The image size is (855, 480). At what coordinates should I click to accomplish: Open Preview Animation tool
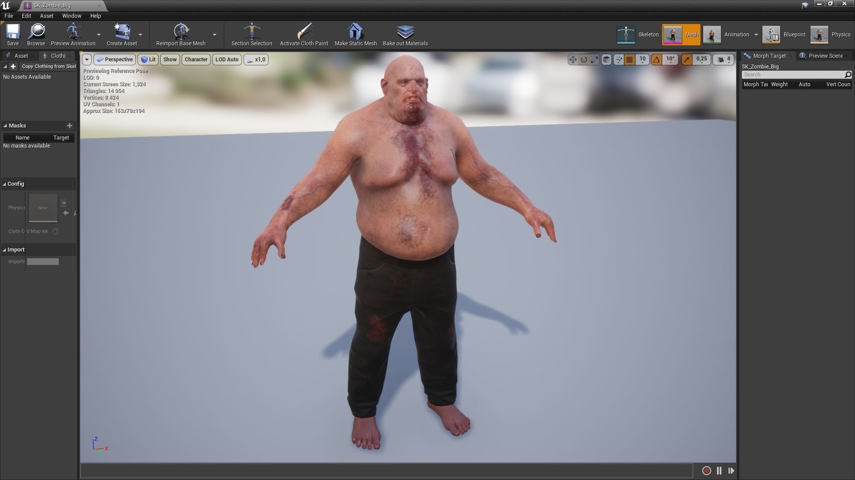click(73, 35)
